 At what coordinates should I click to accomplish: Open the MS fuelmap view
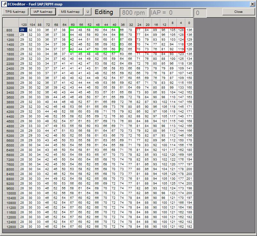point(70,12)
